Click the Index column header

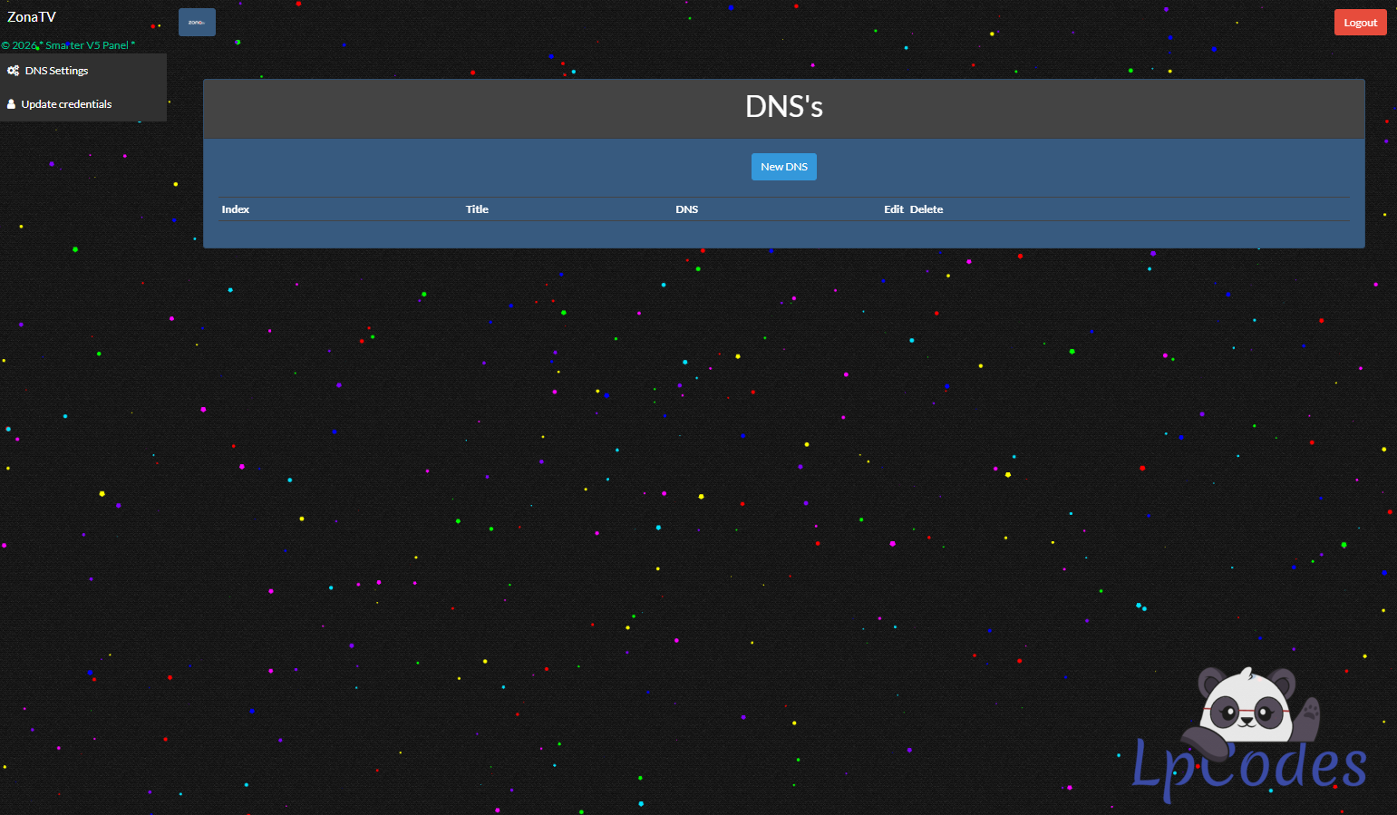[236, 209]
